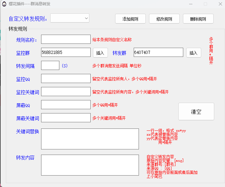This screenshot has width=225, height=187.
Task: Hit the 清空 button to clear the form
Action: [196, 111]
